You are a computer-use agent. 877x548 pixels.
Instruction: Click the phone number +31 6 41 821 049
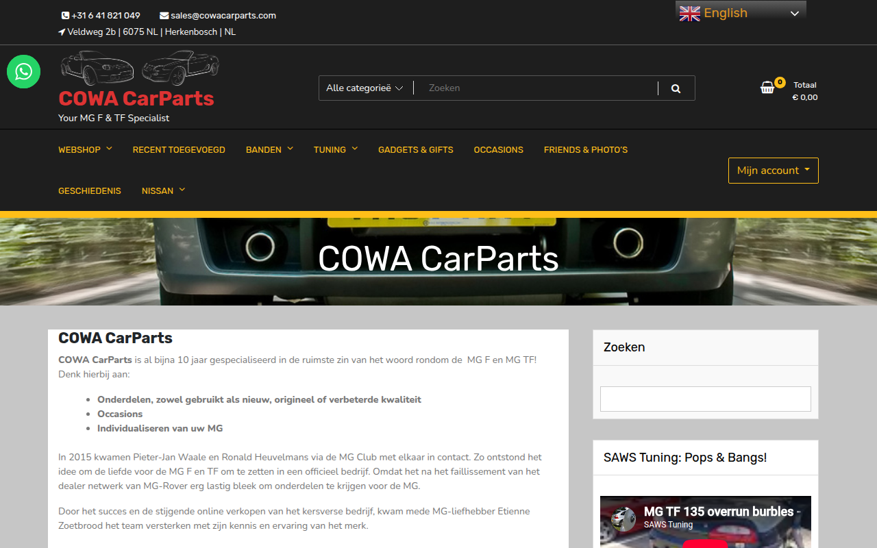106,15
